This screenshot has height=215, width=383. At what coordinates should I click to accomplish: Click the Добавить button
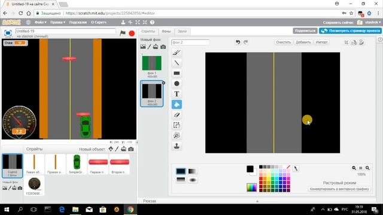[303, 42]
